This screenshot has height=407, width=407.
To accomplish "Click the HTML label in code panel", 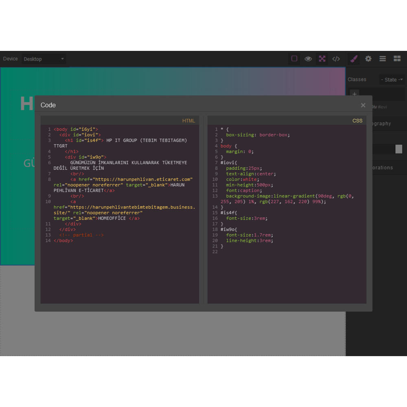I will click(188, 121).
